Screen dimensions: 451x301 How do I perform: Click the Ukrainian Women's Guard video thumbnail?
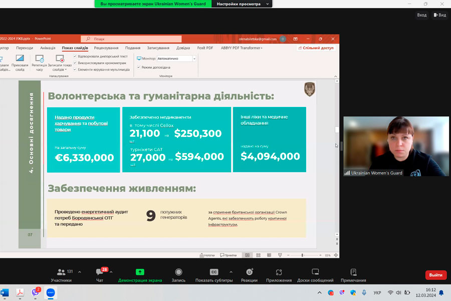click(396, 146)
